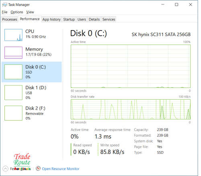The image size is (201, 176).
Task: Click the Disk transfer rate graph
Action: [131, 109]
